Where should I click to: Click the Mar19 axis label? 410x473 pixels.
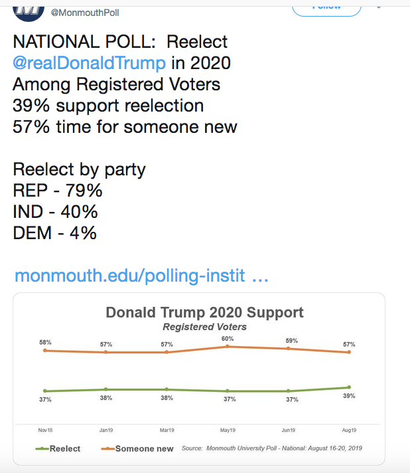point(167,430)
